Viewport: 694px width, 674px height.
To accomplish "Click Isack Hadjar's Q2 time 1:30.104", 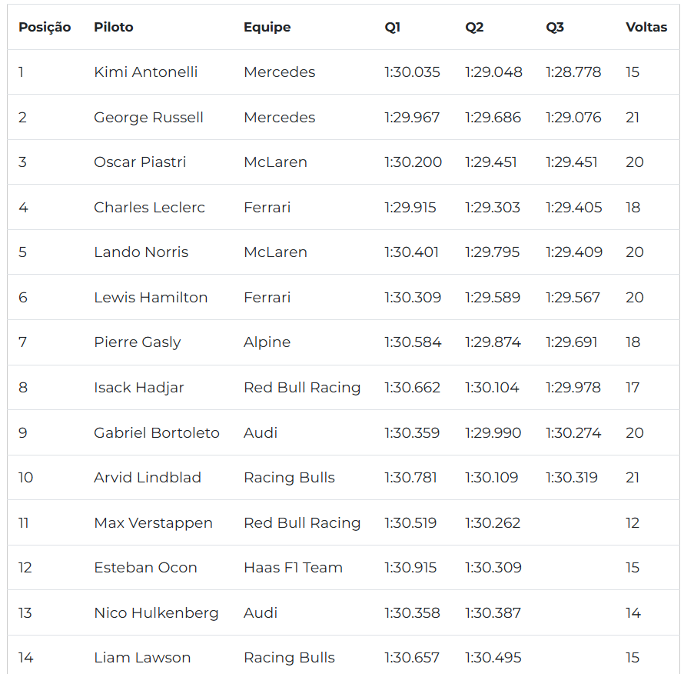I will [x=492, y=388].
